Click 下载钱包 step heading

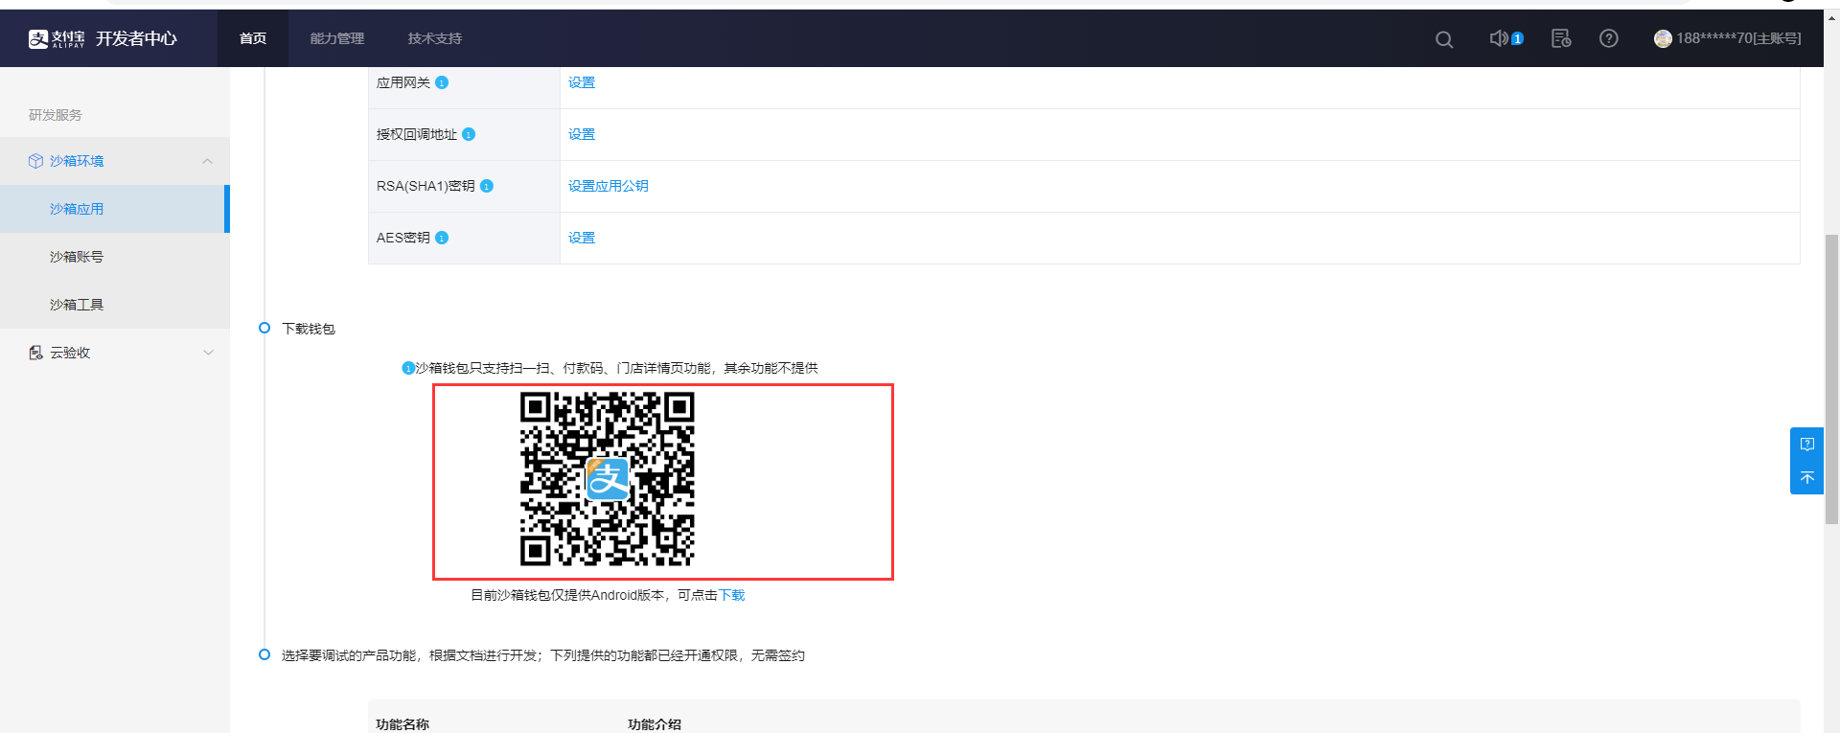click(309, 329)
